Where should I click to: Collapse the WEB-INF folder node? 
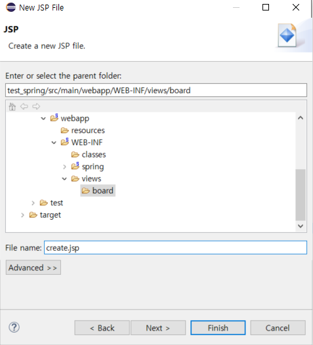[x=54, y=143]
